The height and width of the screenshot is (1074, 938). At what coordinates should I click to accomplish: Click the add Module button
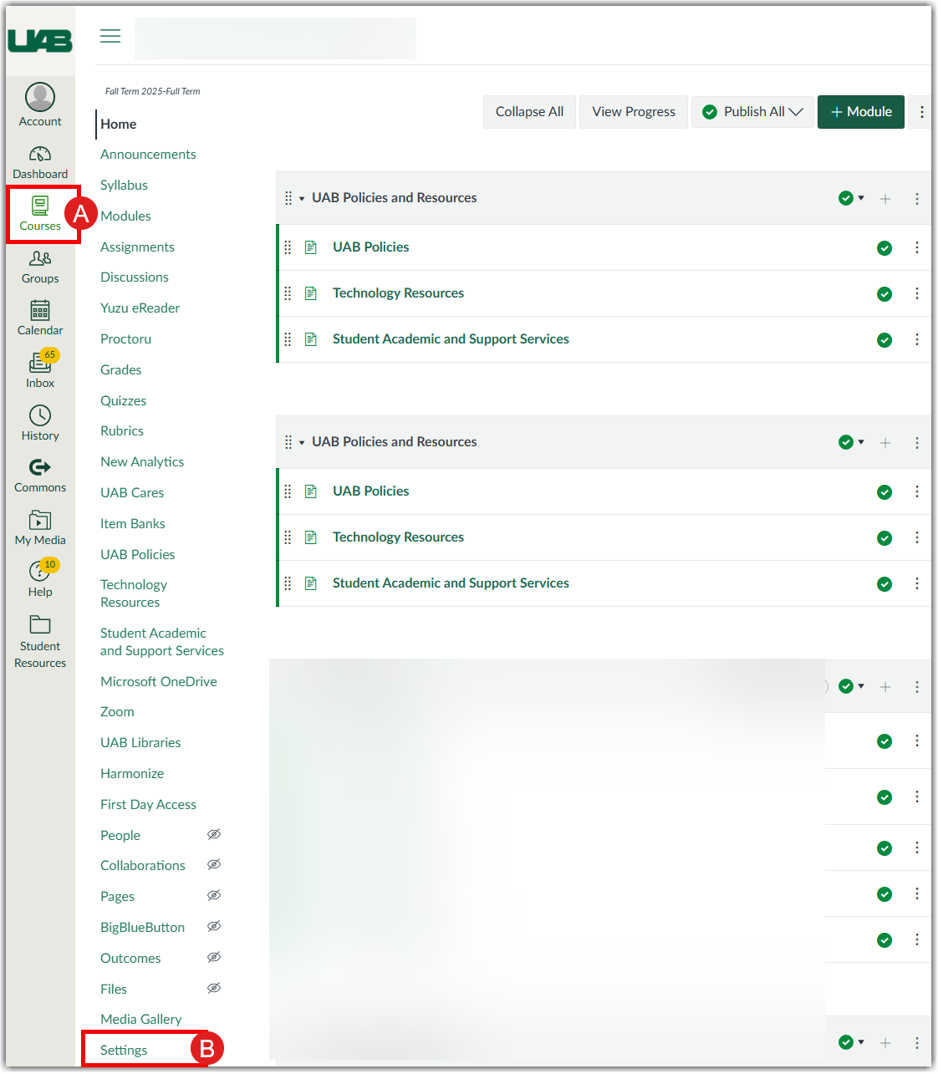(x=860, y=112)
